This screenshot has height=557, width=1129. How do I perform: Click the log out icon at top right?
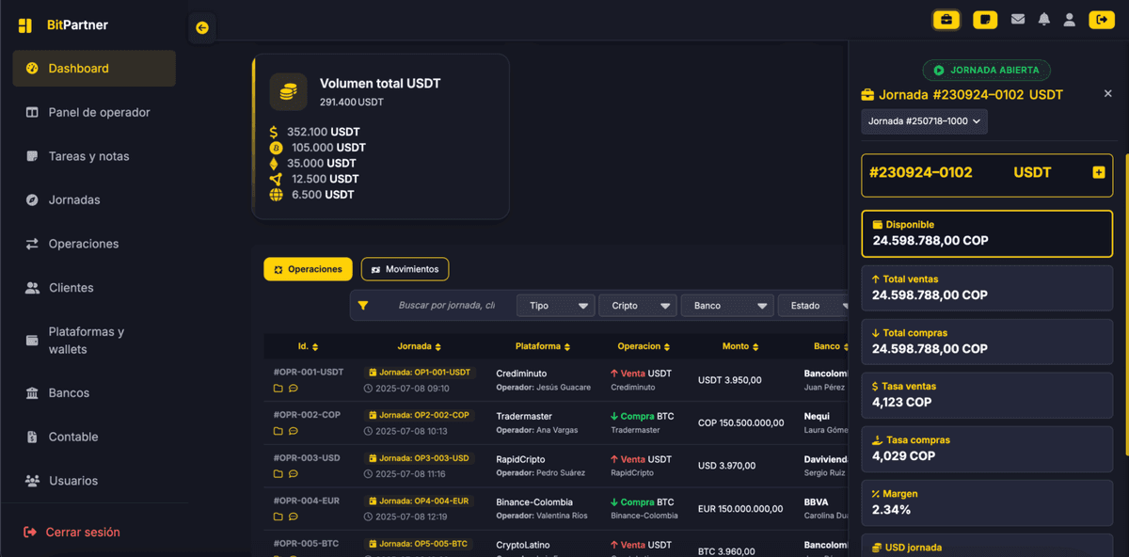tap(1102, 19)
